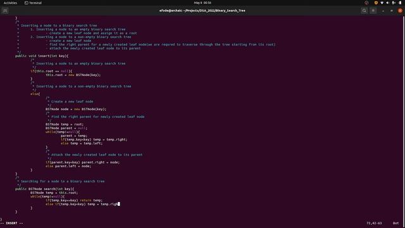Click 'if(temp.key==key) return temp;' line
Screen dimensions: 405x228
tap(74, 200)
